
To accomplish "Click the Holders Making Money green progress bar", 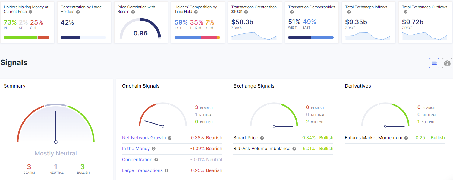I will click(20, 37).
